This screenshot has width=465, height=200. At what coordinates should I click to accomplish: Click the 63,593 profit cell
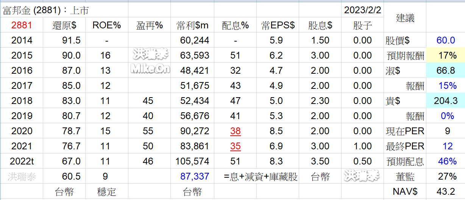(x=195, y=56)
